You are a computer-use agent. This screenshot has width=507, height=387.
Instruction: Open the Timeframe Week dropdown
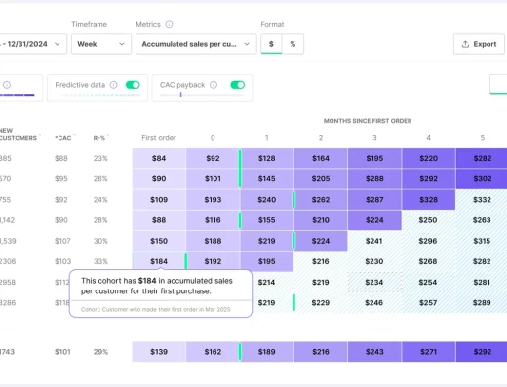[x=101, y=44]
